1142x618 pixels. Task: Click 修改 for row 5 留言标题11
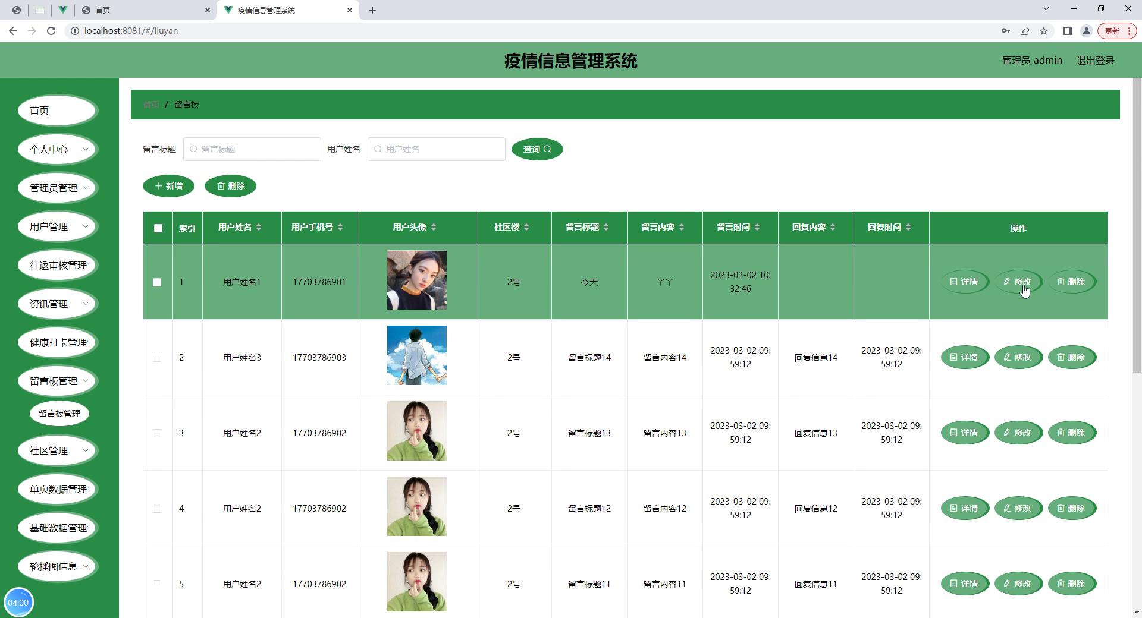1018,584
